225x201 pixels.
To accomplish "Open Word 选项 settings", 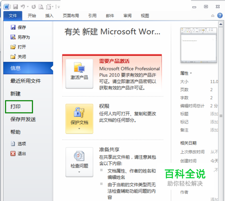I will pos(18,143).
